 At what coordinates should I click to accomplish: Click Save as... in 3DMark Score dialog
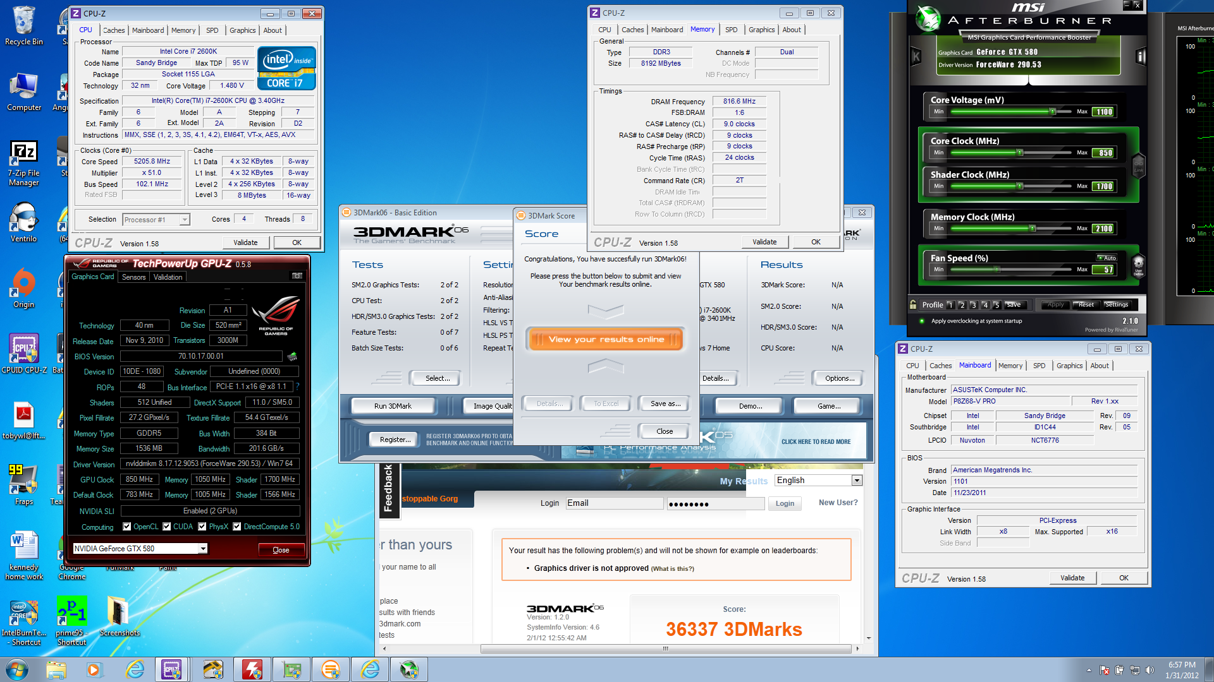665,404
